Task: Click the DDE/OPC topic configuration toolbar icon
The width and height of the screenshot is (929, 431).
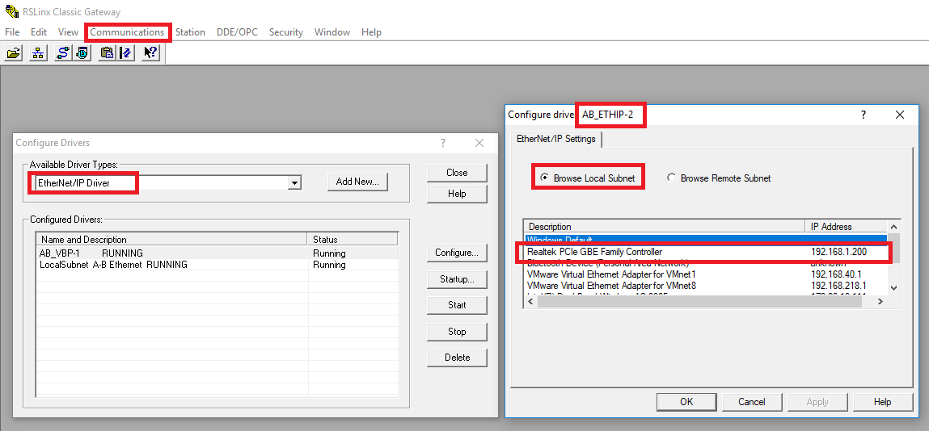Action: (125, 52)
